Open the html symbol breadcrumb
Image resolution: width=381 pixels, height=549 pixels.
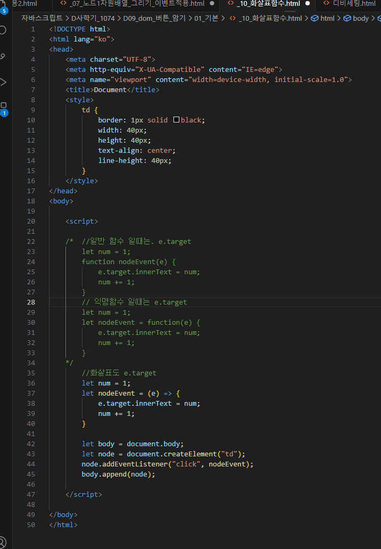click(327, 18)
